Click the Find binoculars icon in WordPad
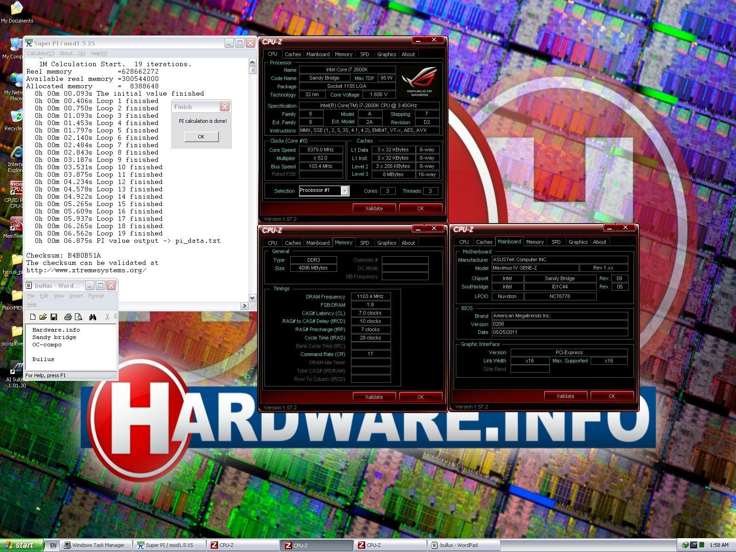This screenshot has width=736, height=552. click(92, 317)
